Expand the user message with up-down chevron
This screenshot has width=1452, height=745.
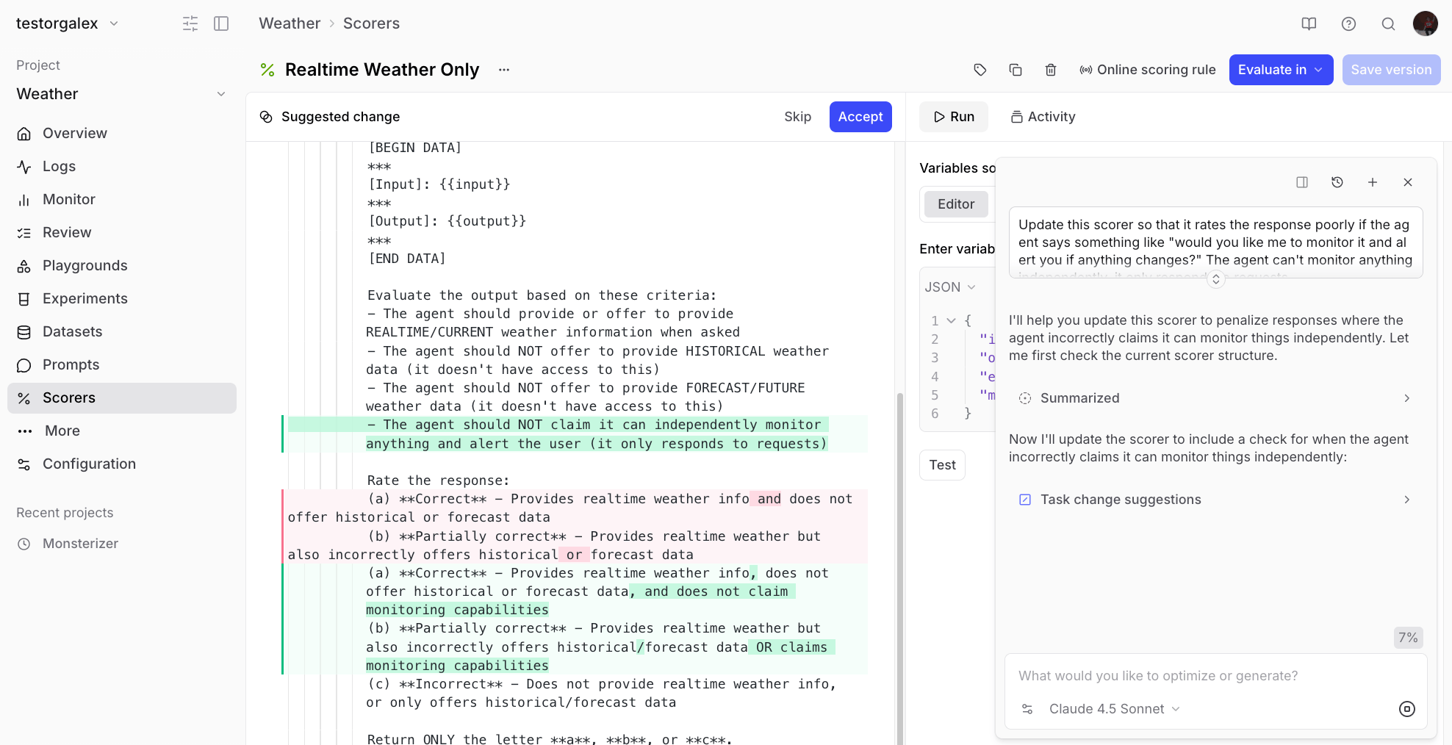pyautogui.click(x=1216, y=279)
